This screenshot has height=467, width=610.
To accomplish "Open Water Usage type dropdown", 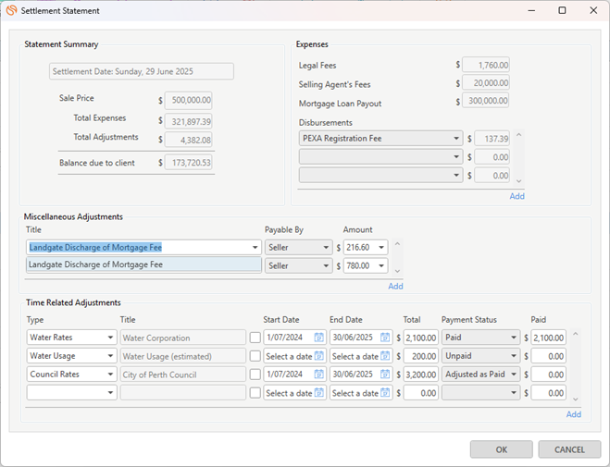I will [110, 356].
